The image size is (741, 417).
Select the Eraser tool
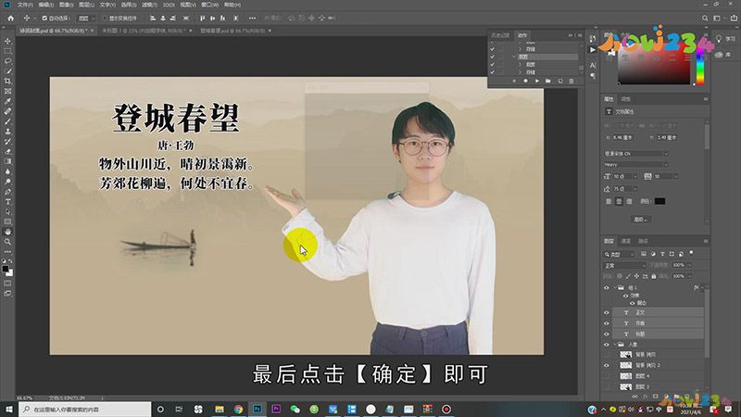7,152
